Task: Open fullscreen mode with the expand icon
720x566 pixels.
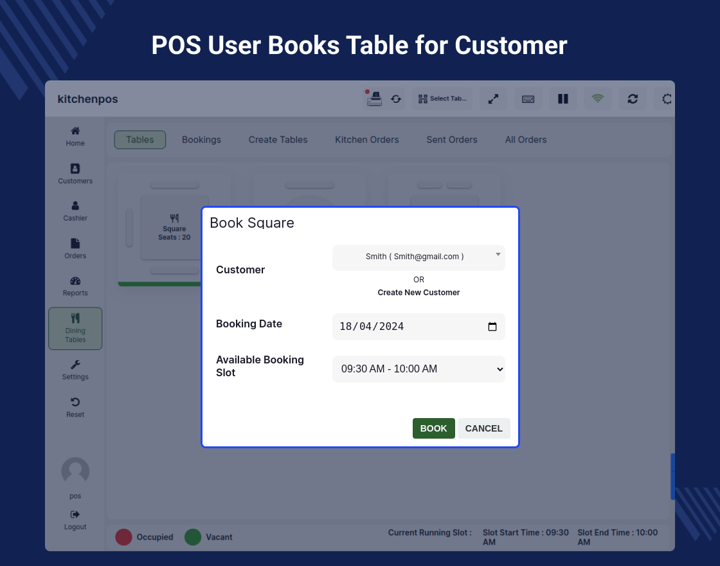Action: tap(493, 99)
